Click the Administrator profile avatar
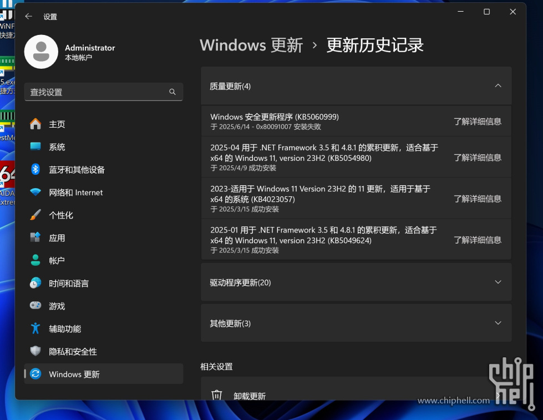Viewport: 543px width, 420px height. pyautogui.click(x=41, y=52)
